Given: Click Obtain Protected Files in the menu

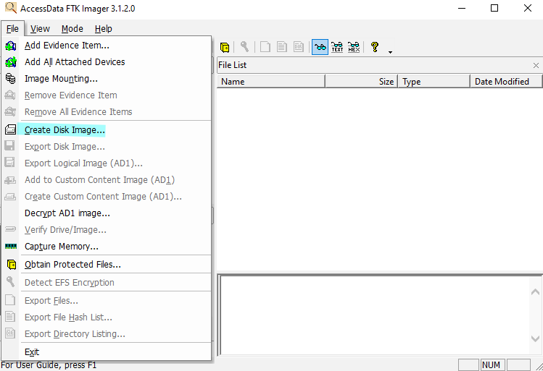Looking at the screenshot, I should (x=72, y=265).
